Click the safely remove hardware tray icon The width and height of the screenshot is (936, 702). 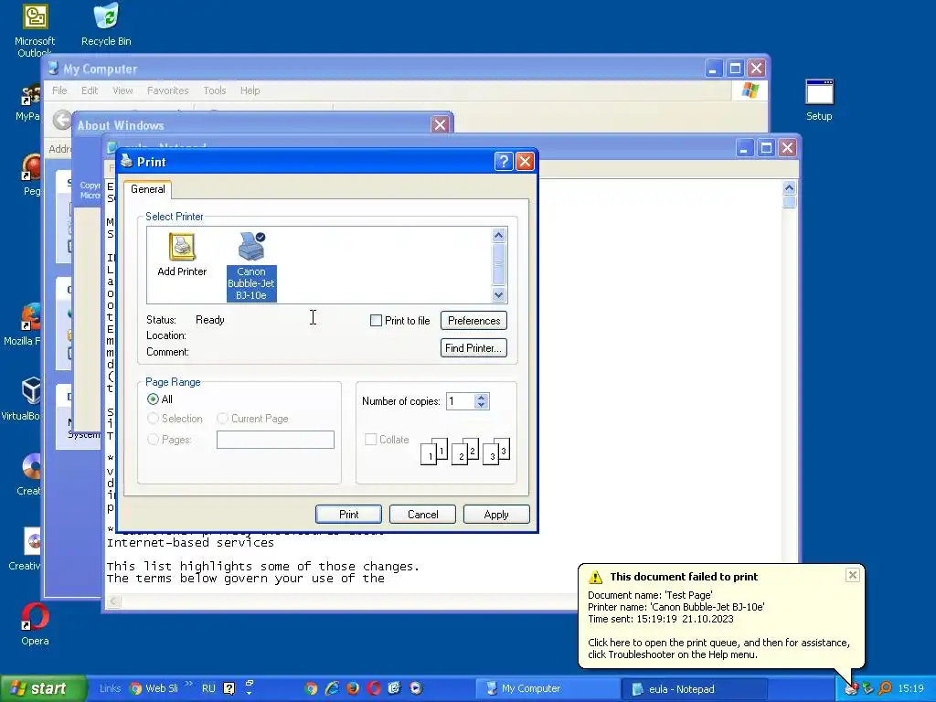[x=868, y=689]
